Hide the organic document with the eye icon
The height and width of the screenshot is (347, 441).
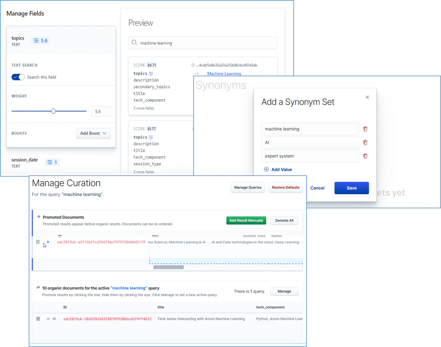coord(54,319)
